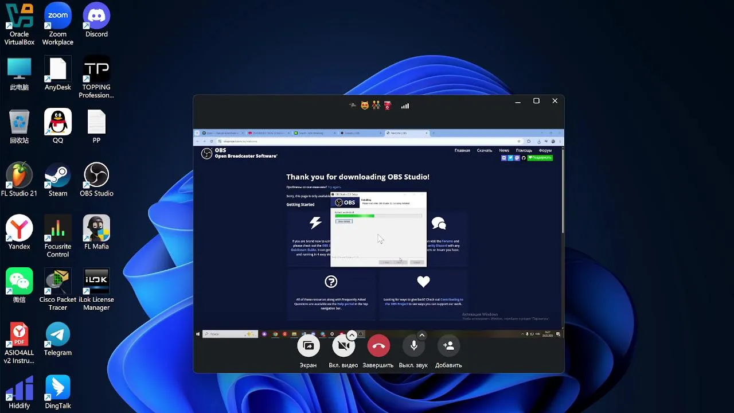734x413 pixels.
Task: Maximize the call window
Action: click(x=536, y=101)
